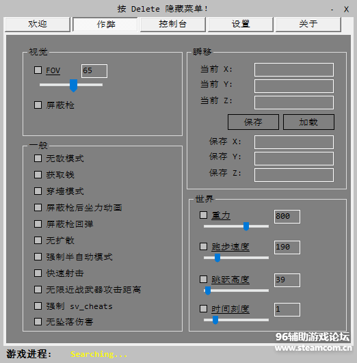Check the 无扩散 option

point(38,241)
